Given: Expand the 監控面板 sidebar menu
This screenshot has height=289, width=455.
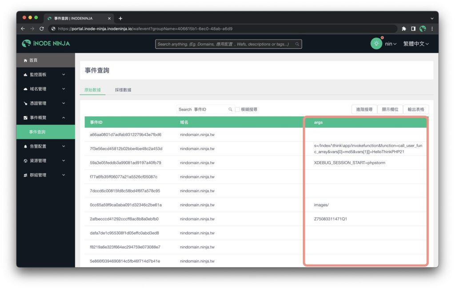Looking at the screenshot, I should click(45, 75).
